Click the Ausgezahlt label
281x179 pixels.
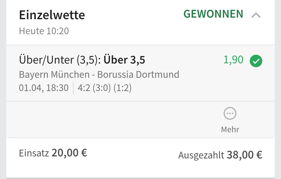201,155
